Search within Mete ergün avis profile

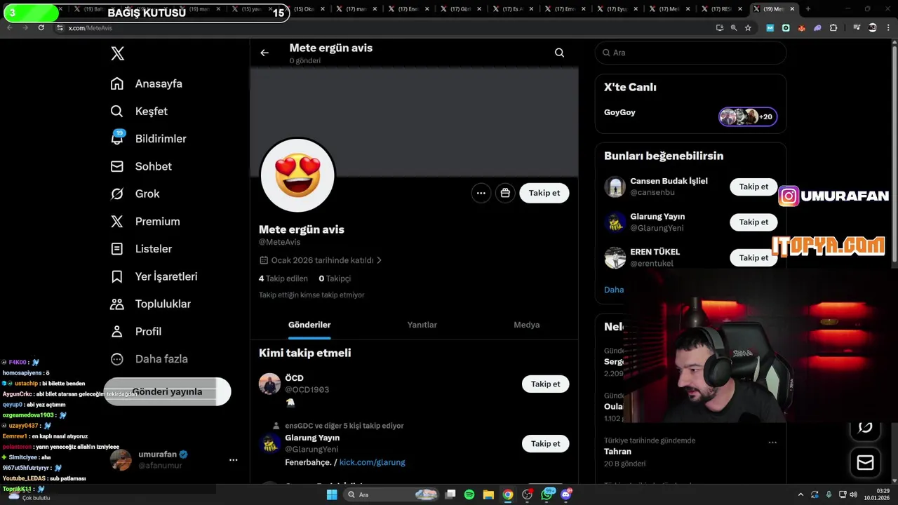click(x=559, y=53)
